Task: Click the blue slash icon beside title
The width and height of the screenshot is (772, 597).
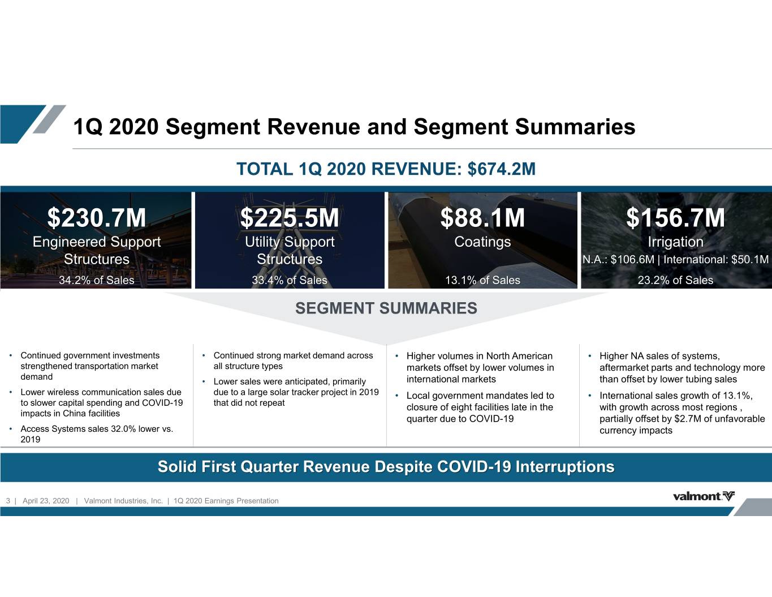Action: click(33, 124)
